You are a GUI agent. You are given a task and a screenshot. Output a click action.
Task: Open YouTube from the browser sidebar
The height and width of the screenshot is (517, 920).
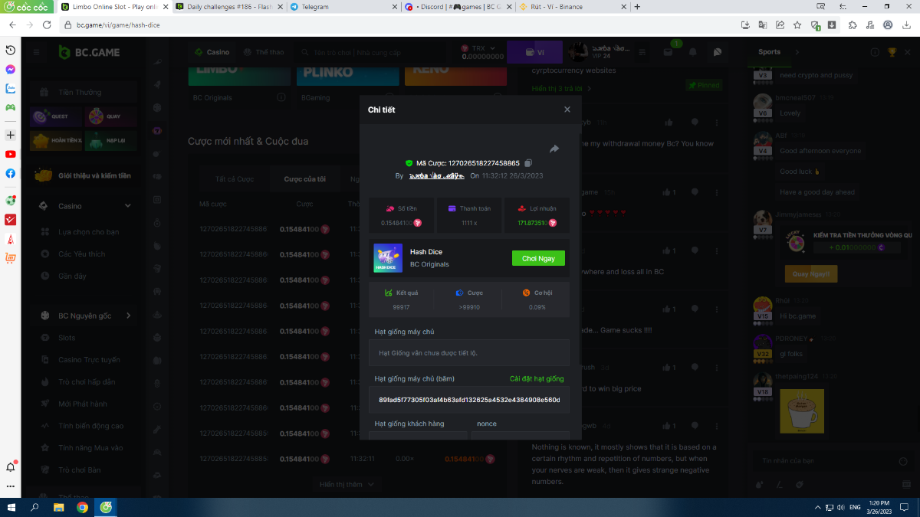pyautogui.click(x=11, y=154)
